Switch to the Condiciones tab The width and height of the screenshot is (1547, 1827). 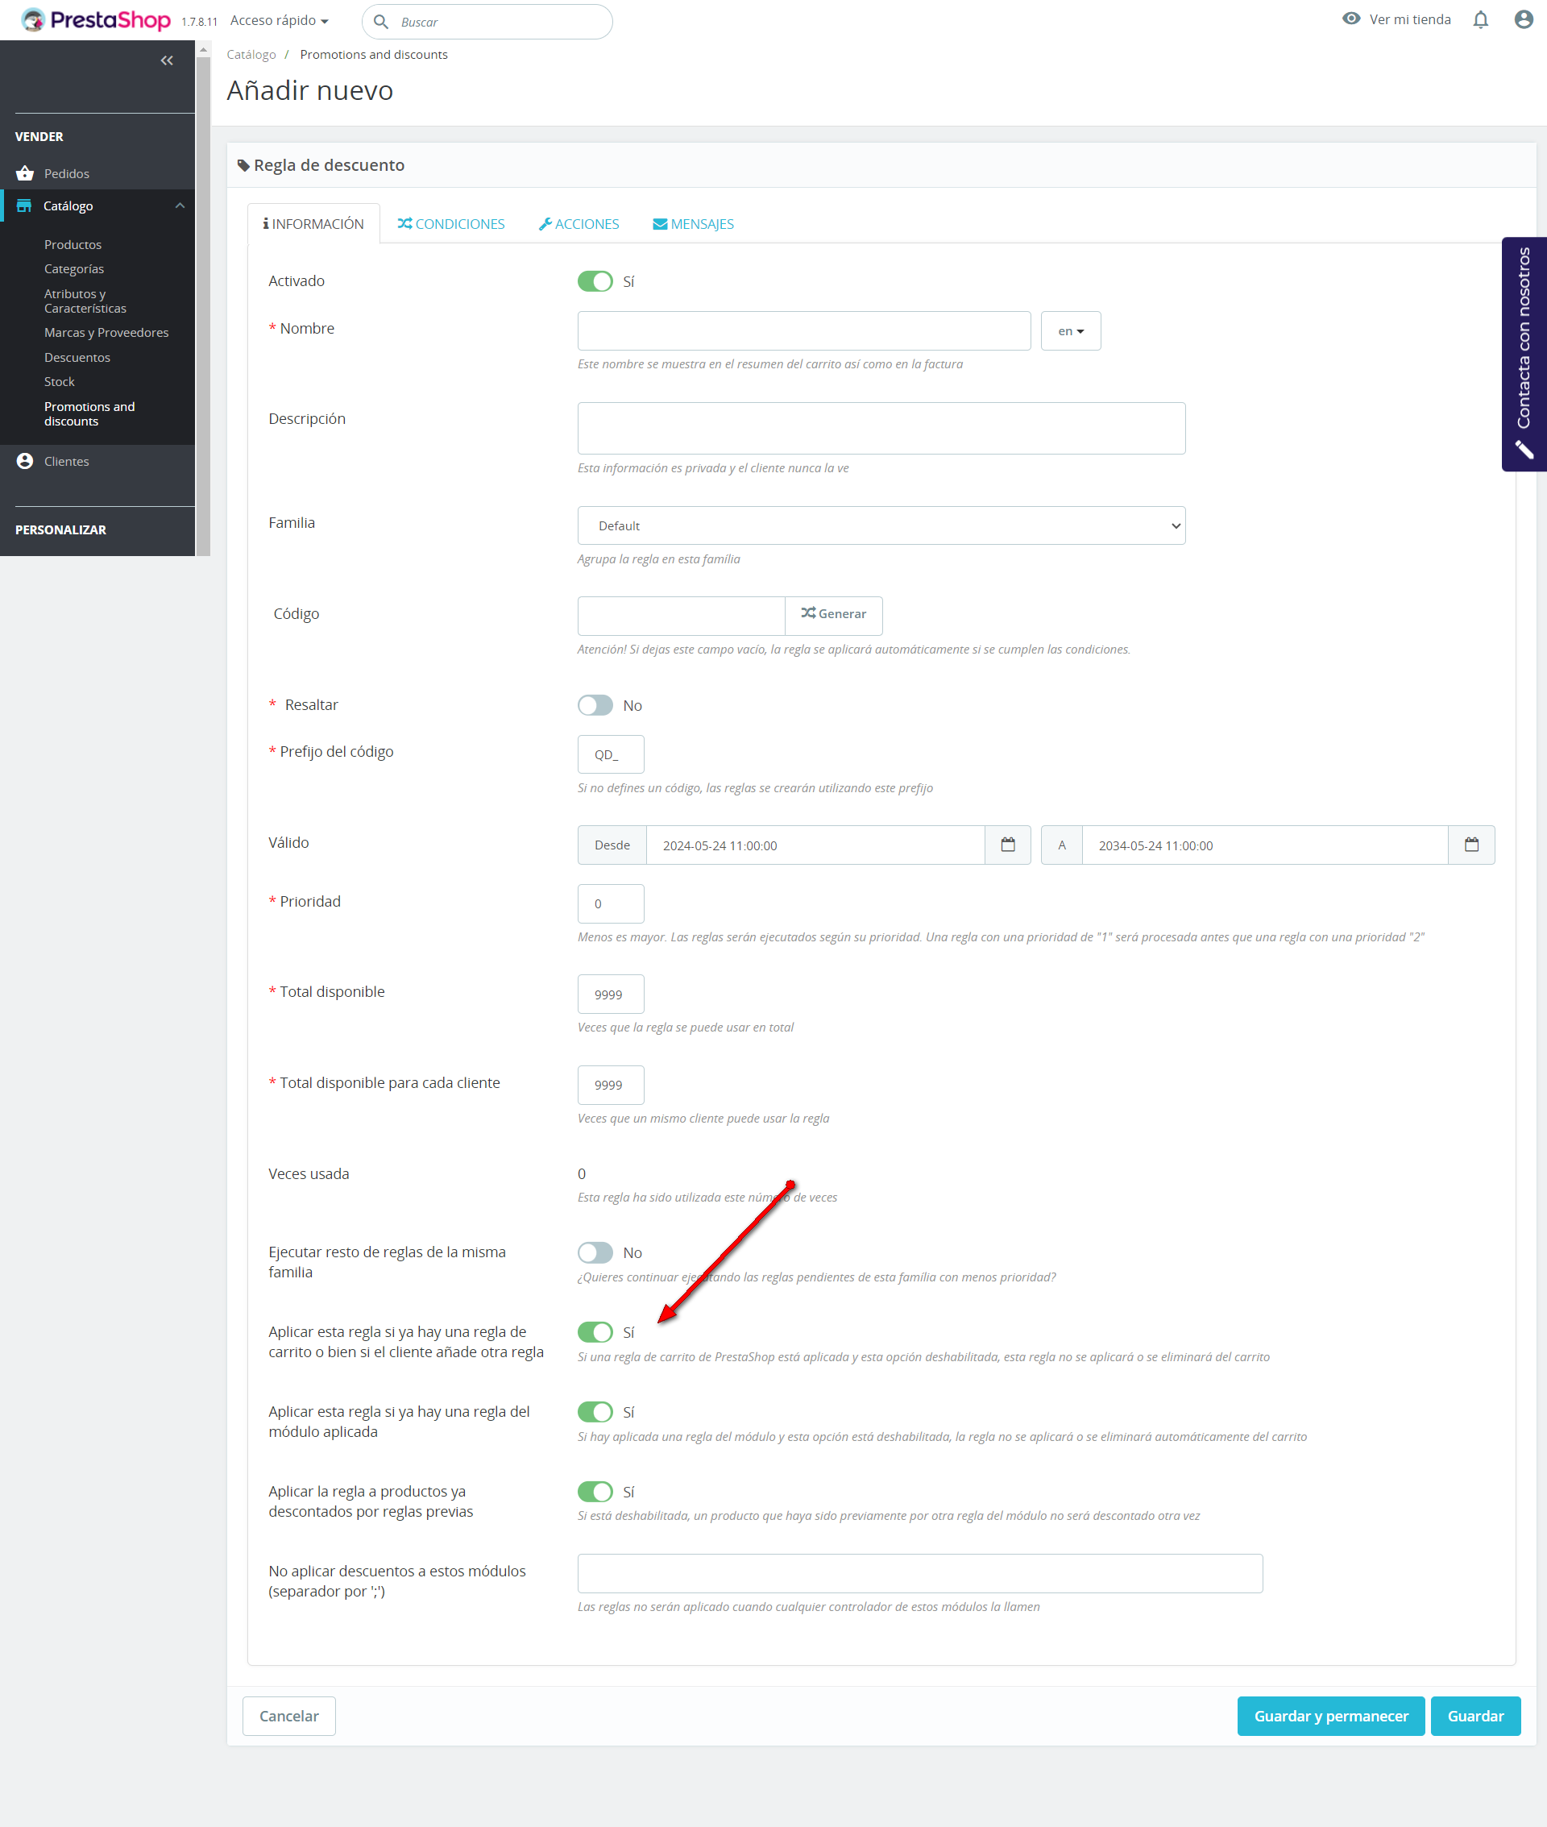[x=450, y=225]
